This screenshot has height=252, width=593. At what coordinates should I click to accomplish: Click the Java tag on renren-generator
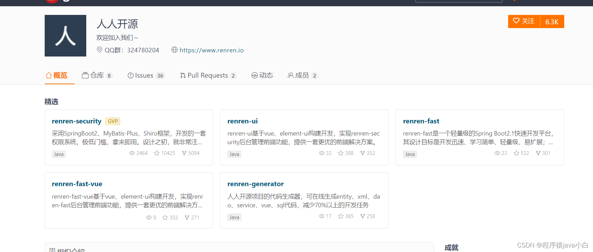pos(234,217)
